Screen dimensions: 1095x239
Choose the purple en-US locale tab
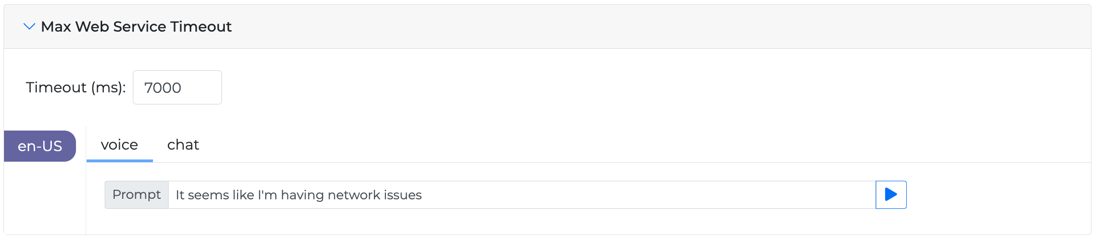click(x=40, y=146)
